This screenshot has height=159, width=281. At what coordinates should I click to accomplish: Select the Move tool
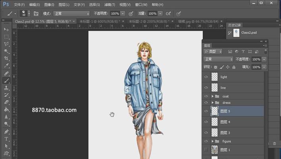pos(6,29)
